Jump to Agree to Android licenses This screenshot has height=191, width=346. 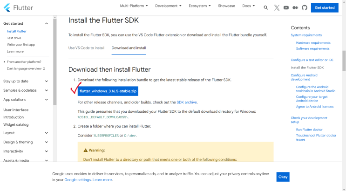coord(315,107)
